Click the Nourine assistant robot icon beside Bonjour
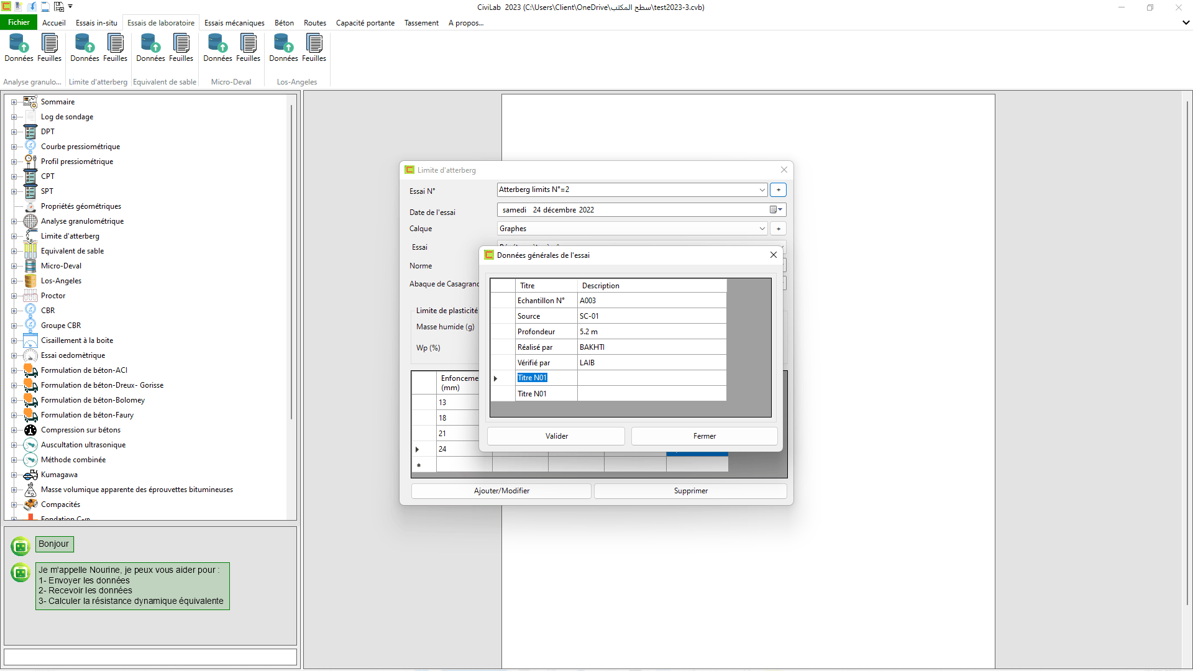Viewport: 1193px width, 671px height. tap(21, 546)
